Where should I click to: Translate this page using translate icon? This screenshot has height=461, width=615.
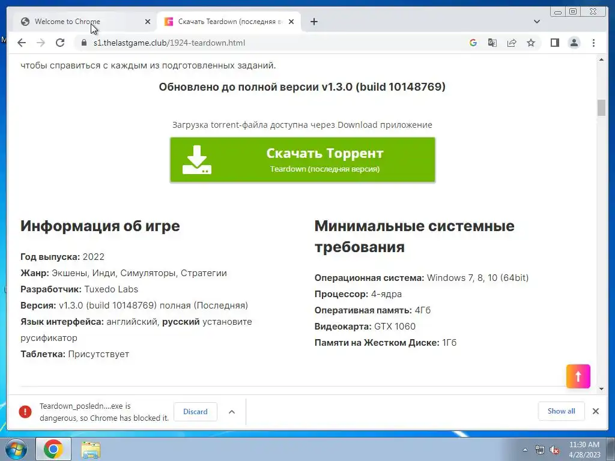[492, 43]
